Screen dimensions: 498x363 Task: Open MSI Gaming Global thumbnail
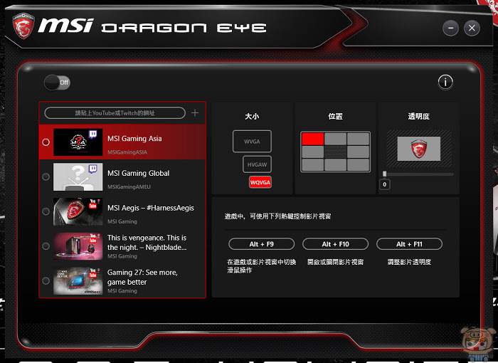pos(78,177)
